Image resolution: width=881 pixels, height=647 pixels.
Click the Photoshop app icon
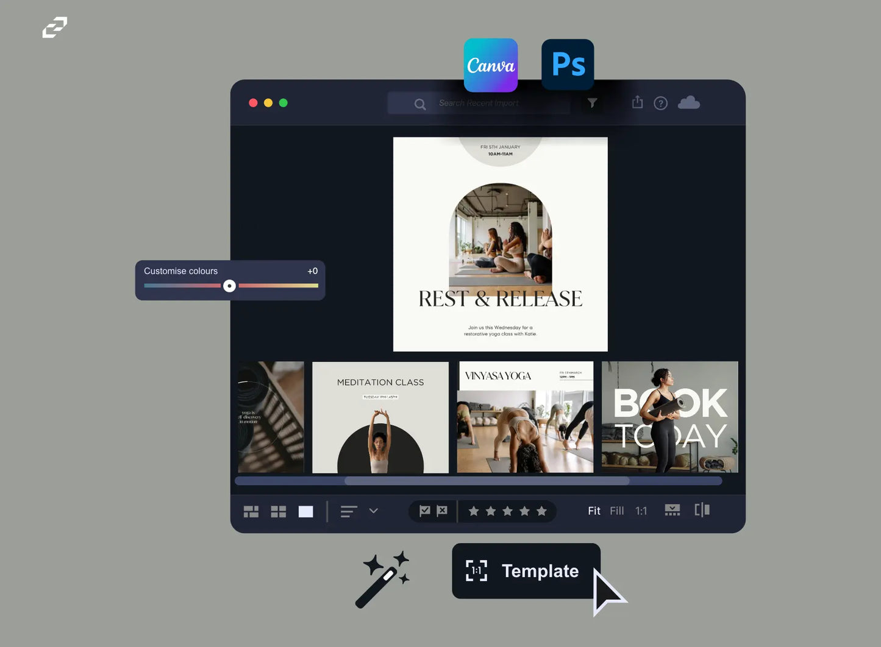568,65
